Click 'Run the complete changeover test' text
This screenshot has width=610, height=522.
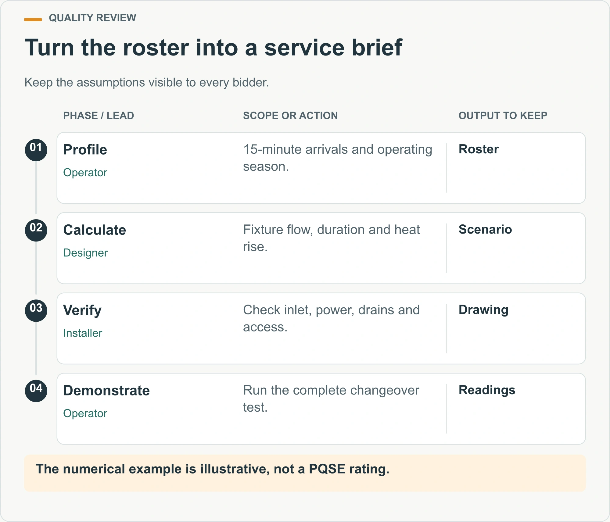pos(331,399)
